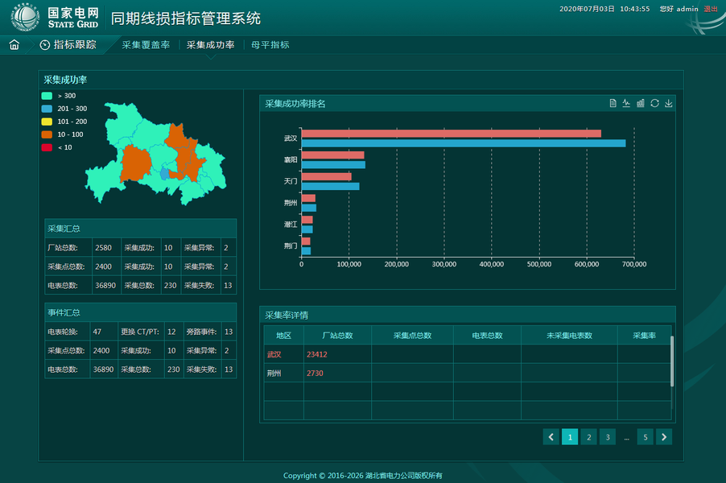Click the large orange western map region
Screen dimensions: 726x483
[x=136, y=162]
